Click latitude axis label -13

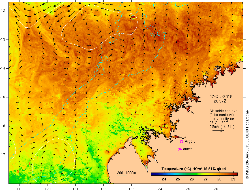(3, 40)
